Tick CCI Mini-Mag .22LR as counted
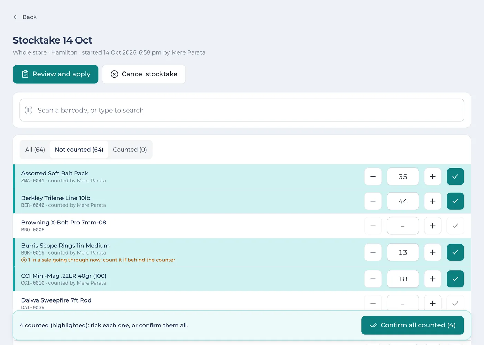The image size is (484, 345). point(455,279)
